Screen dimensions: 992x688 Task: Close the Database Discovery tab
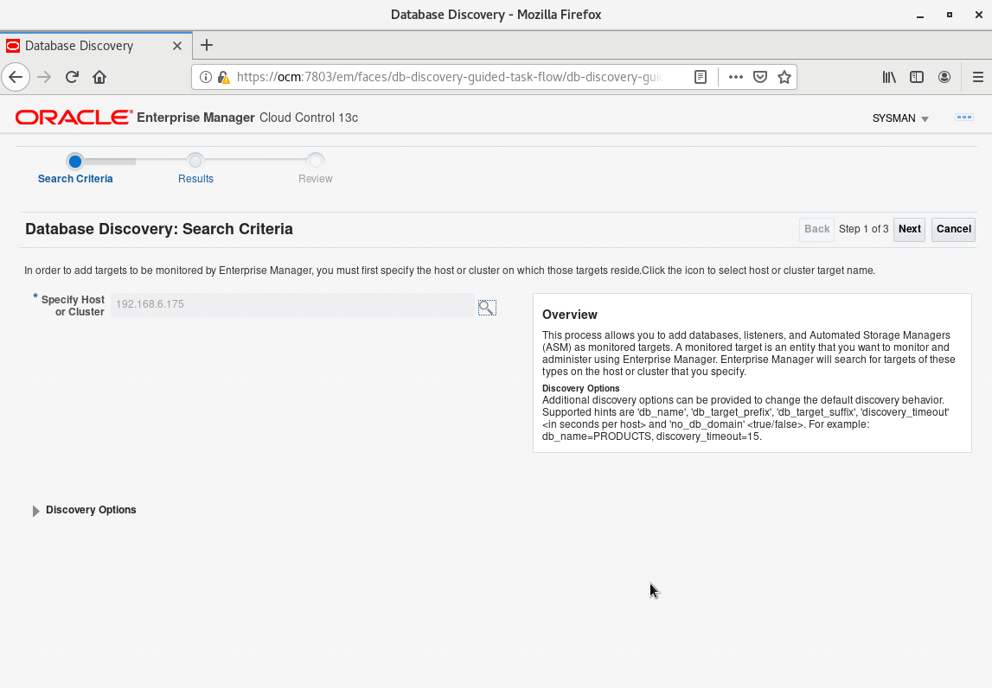coord(177,46)
